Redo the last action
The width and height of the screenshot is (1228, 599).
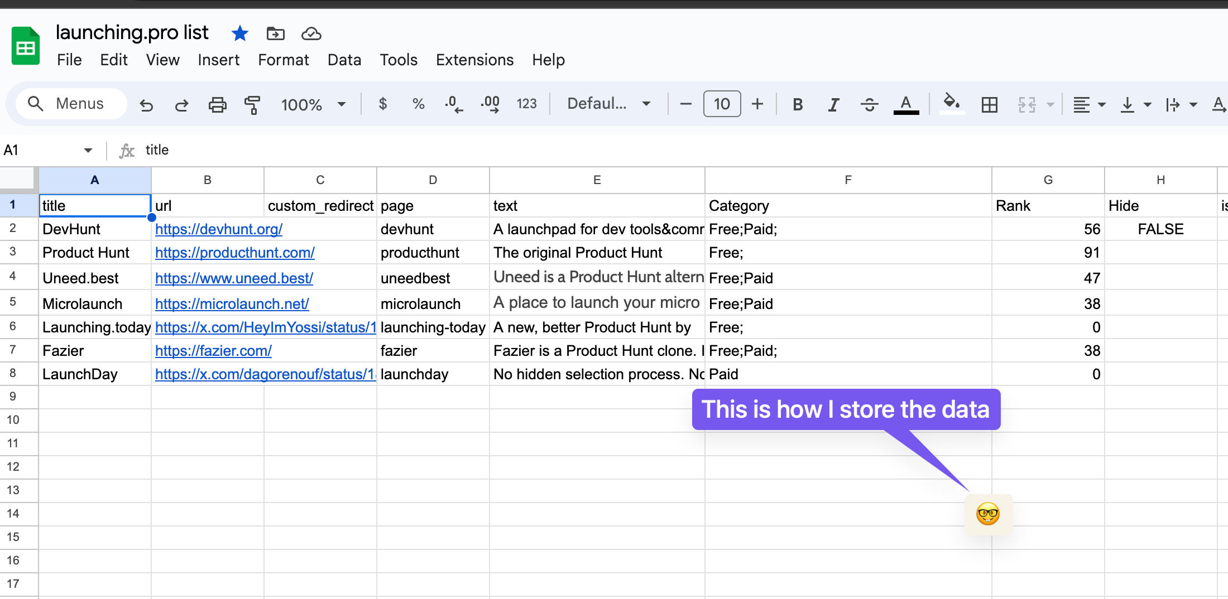(181, 104)
